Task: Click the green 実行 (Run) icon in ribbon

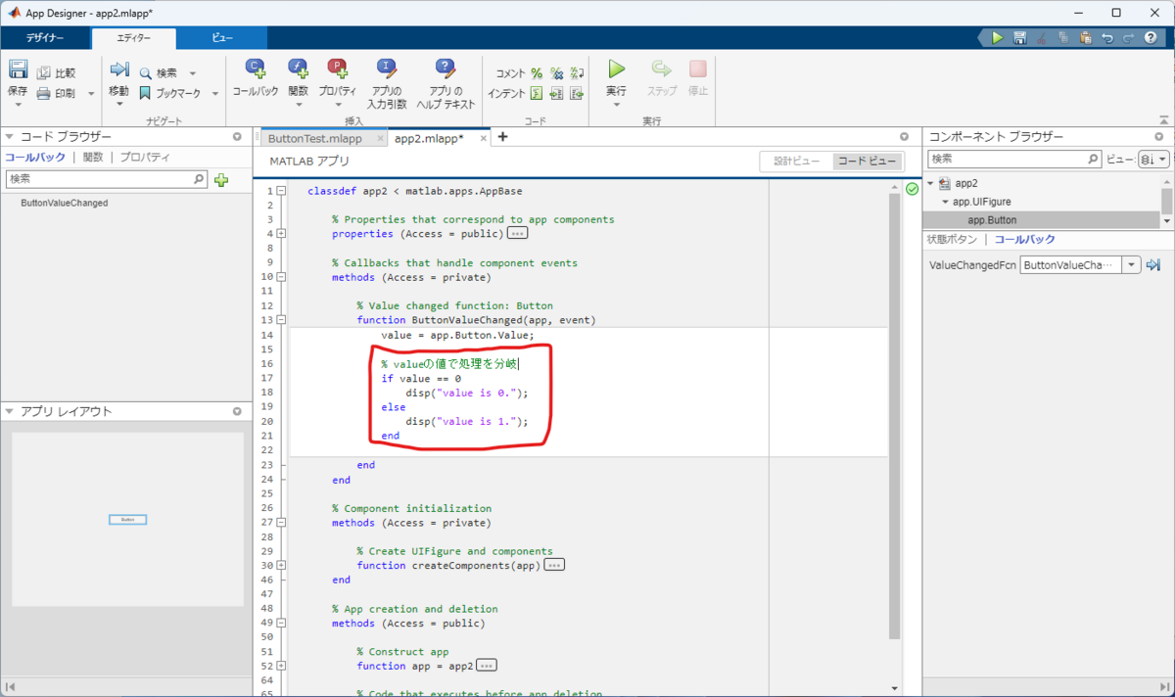Action: 616,69
